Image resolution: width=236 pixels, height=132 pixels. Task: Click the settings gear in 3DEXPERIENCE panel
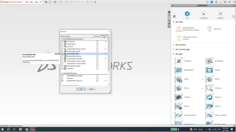174,17
